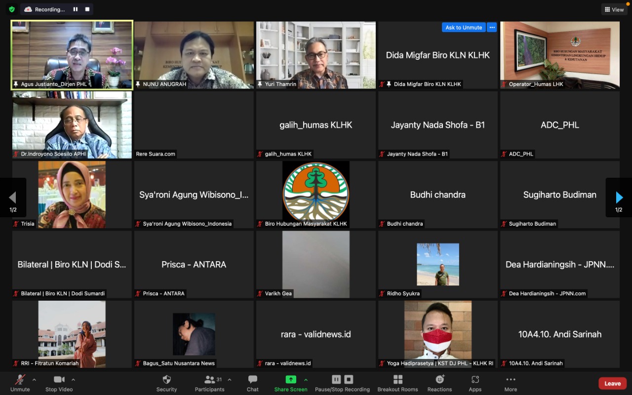Expand share screen options arrow

coord(306,380)
